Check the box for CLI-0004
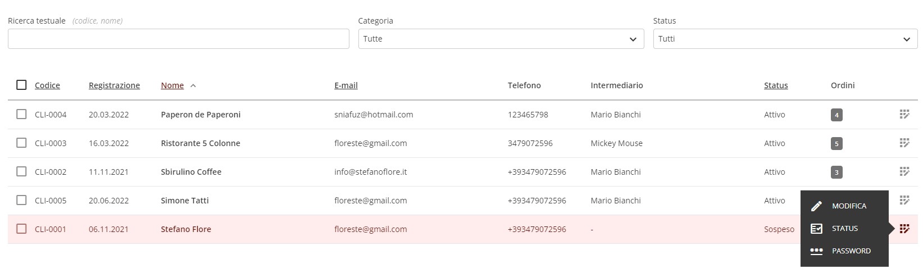Image resolution: width=923 pixels, height=277 pixels. coord(21,114)
